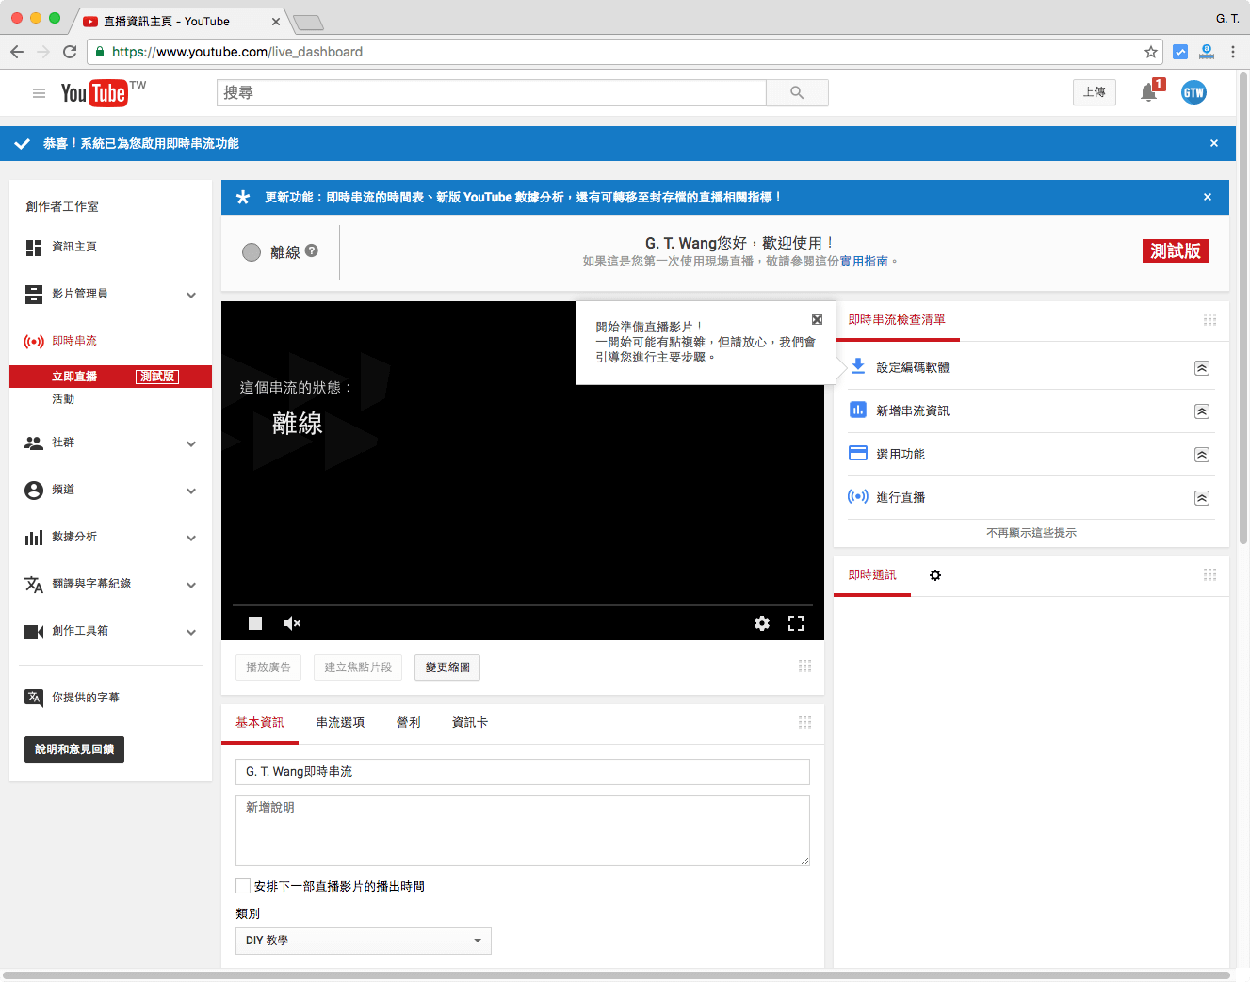This screenshot has width=1250, height=982.
Task: Expand the 影片管理員 sidebar section
Action: [x=191, y=294]
